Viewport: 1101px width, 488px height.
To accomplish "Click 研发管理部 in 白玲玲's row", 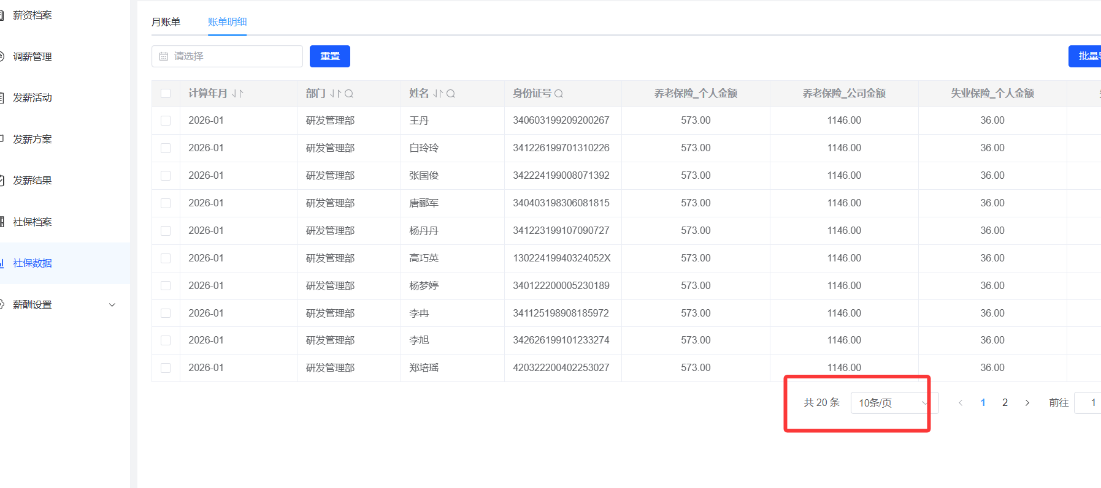I will pyautogui.click(x=330, y=148).
